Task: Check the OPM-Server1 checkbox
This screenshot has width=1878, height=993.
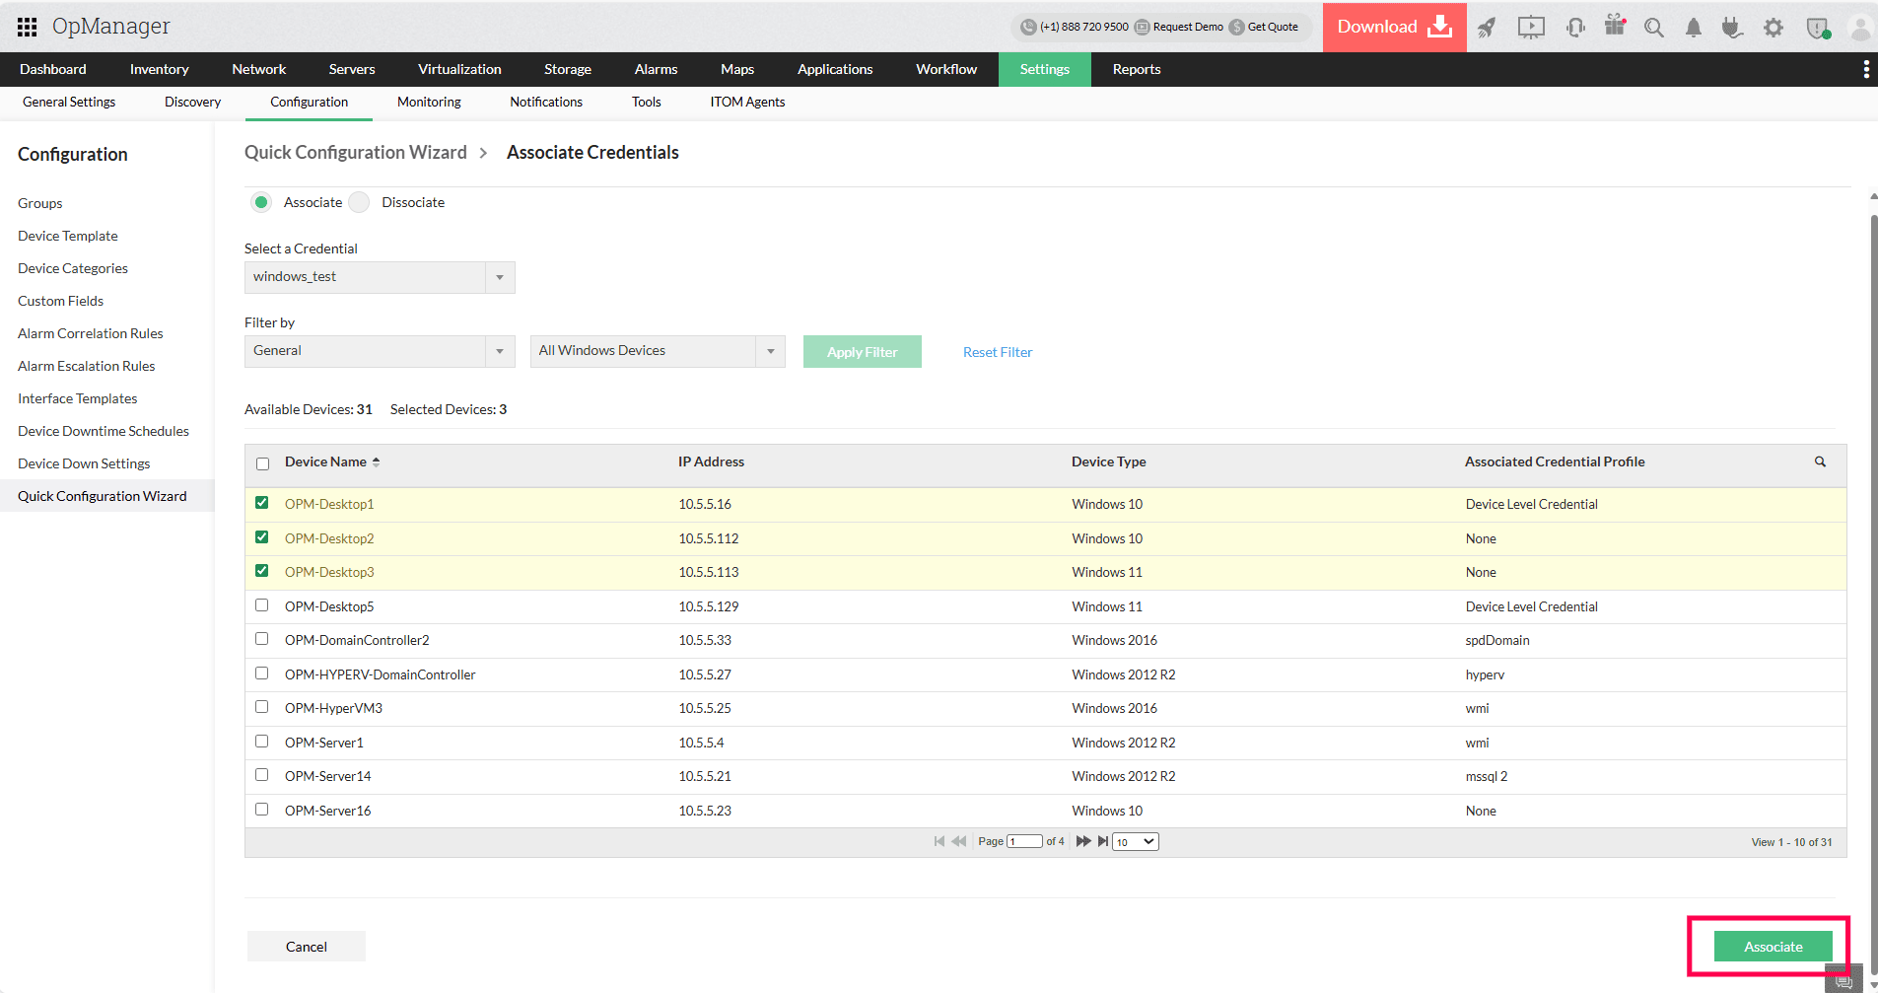Action: 261,741
